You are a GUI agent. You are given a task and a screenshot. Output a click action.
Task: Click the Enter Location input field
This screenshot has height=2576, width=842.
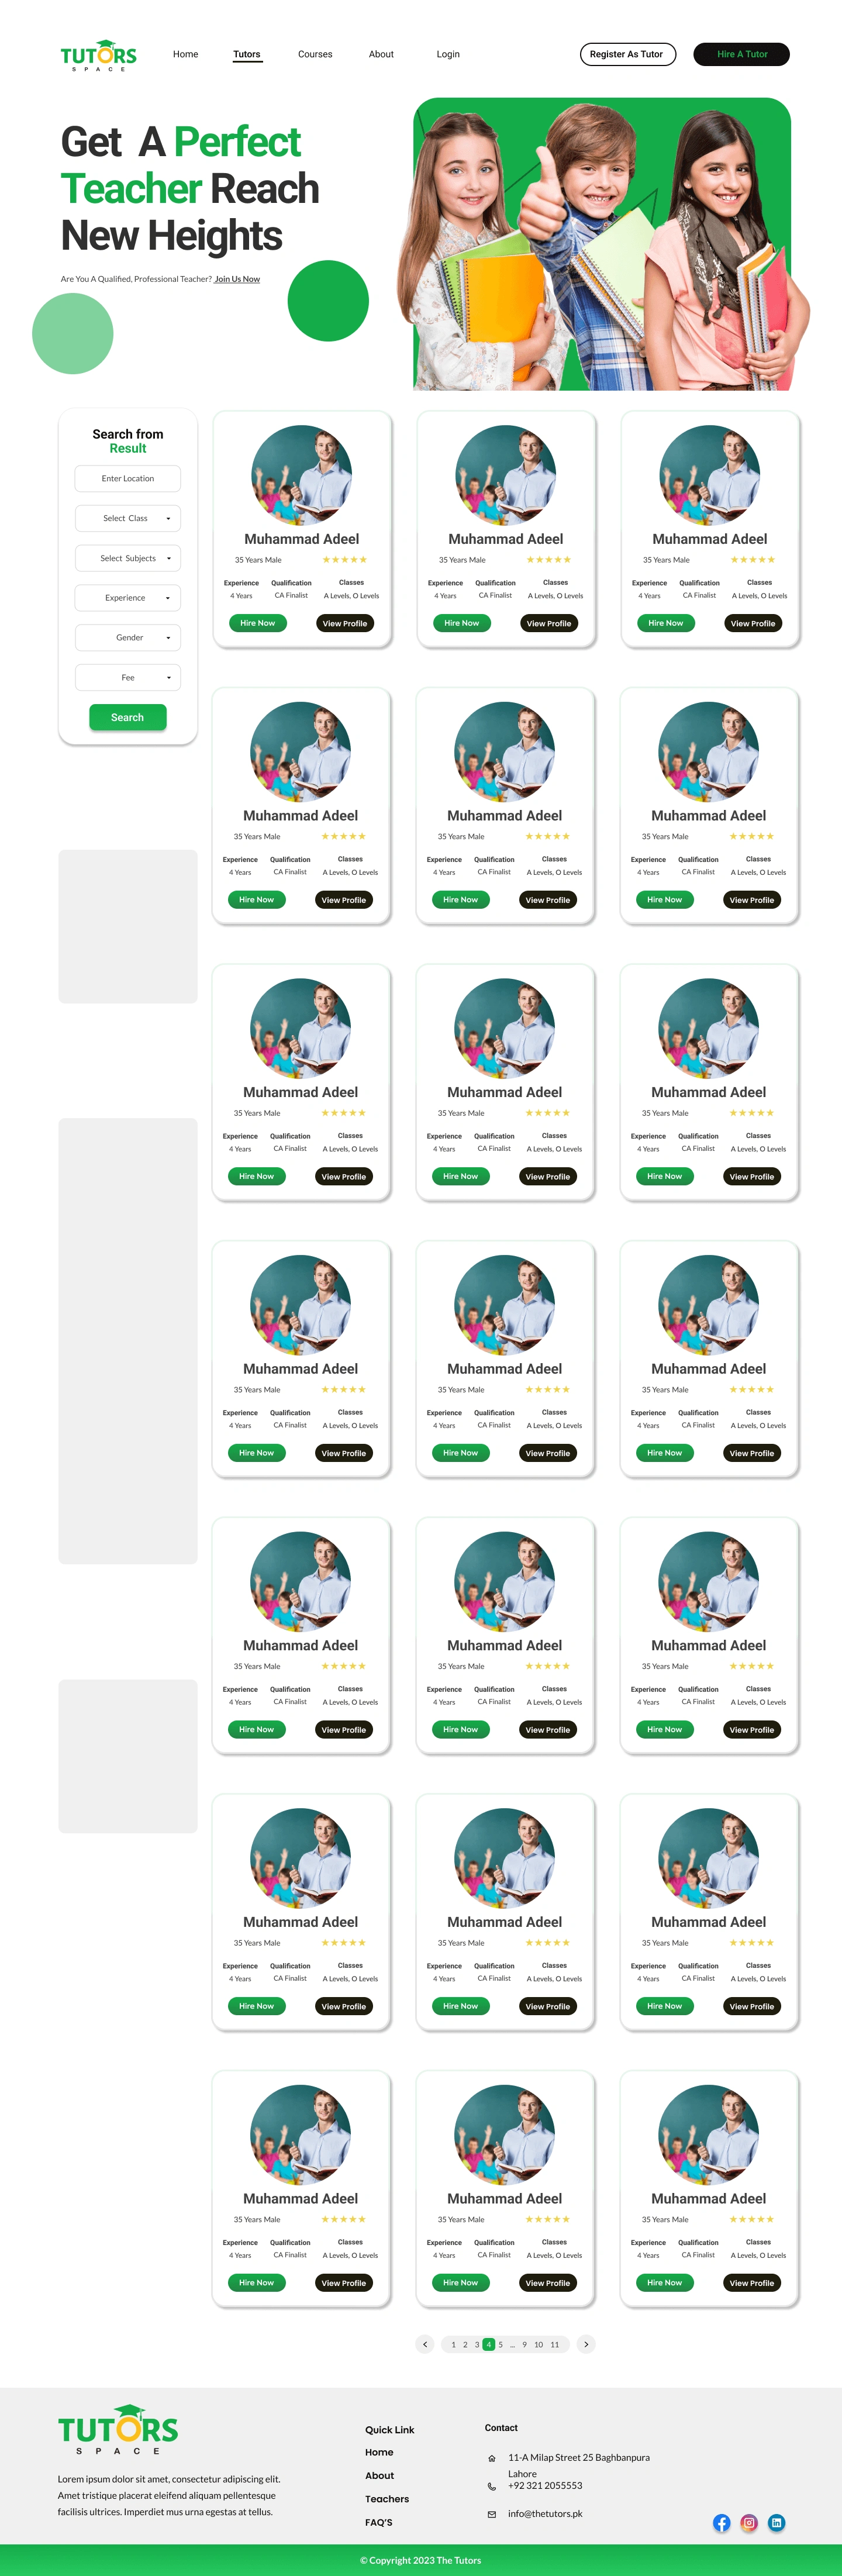(128, 478)
